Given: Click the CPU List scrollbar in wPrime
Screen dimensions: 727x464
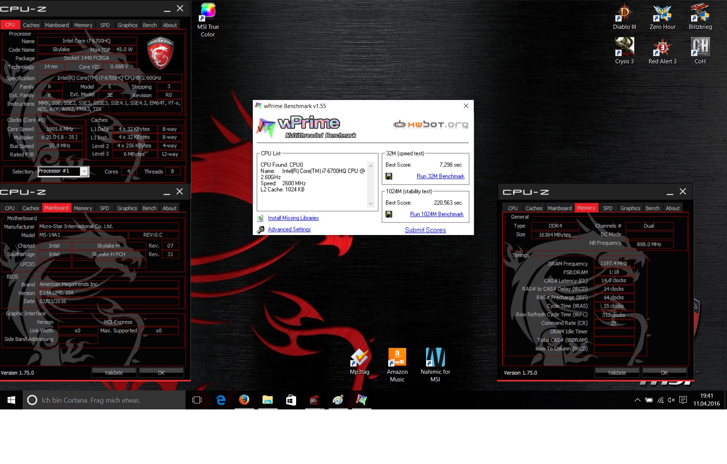Looking at the screenshot, I should point(370,185).
